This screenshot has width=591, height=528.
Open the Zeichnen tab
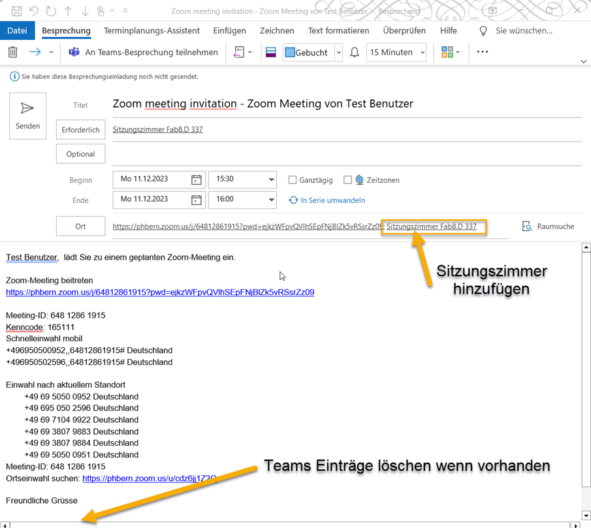tap(277, 31)
